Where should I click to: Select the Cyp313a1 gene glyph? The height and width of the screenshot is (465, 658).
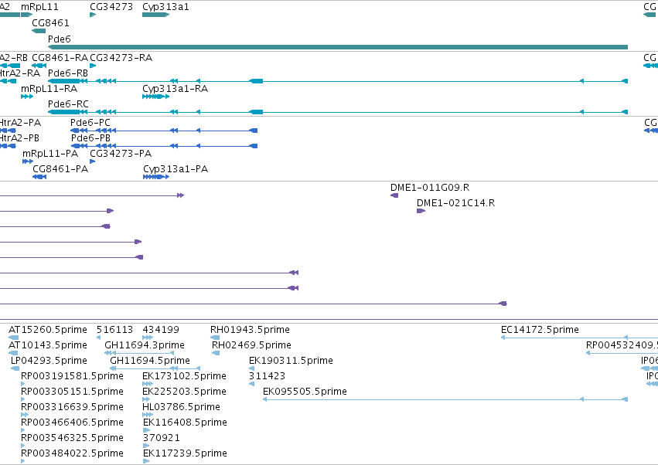[x=155, y=15]
